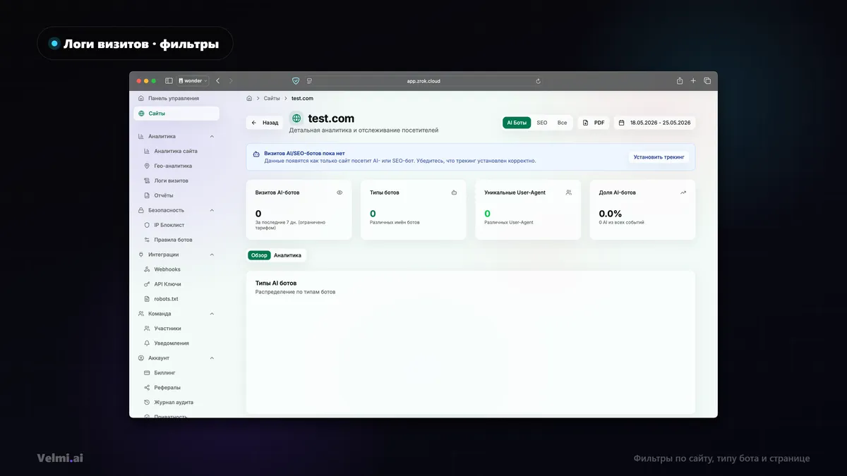Click test.com in the breadcrumb

(302, 98)
